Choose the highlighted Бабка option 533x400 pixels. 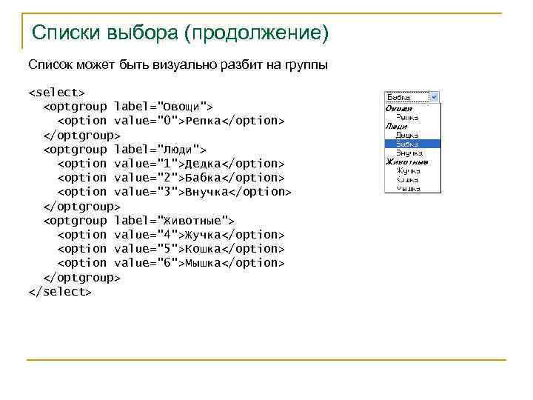412,144
